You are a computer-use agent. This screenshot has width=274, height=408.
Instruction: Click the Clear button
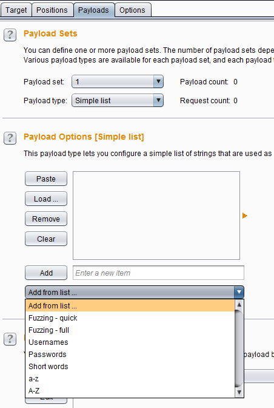pos(46,239)
